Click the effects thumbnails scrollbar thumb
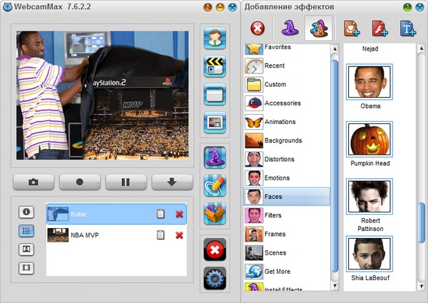428x303 pixels. (421, 222)
